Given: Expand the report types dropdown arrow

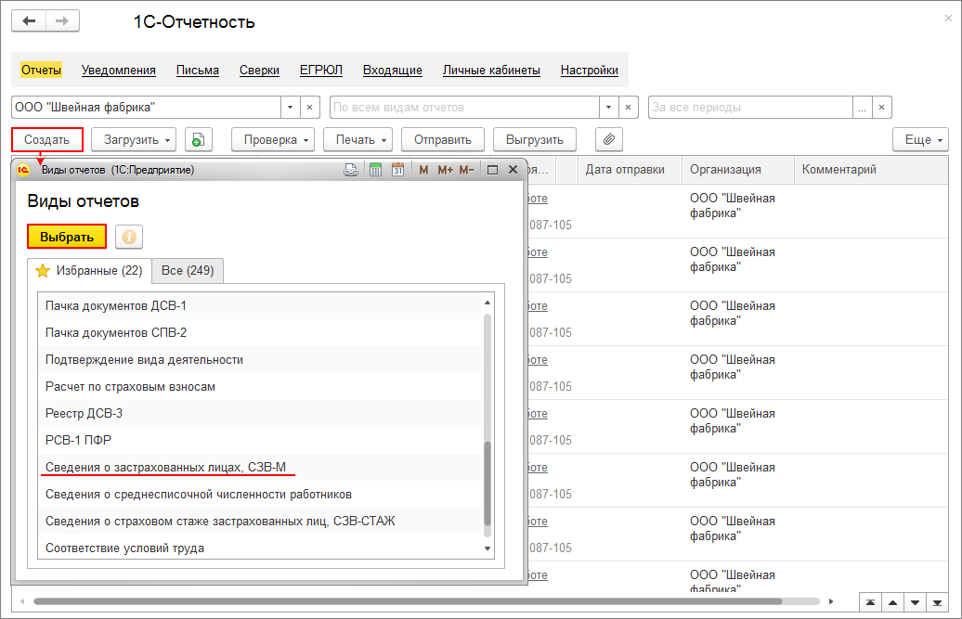Looking at the screenshot, I should point(608,108).
